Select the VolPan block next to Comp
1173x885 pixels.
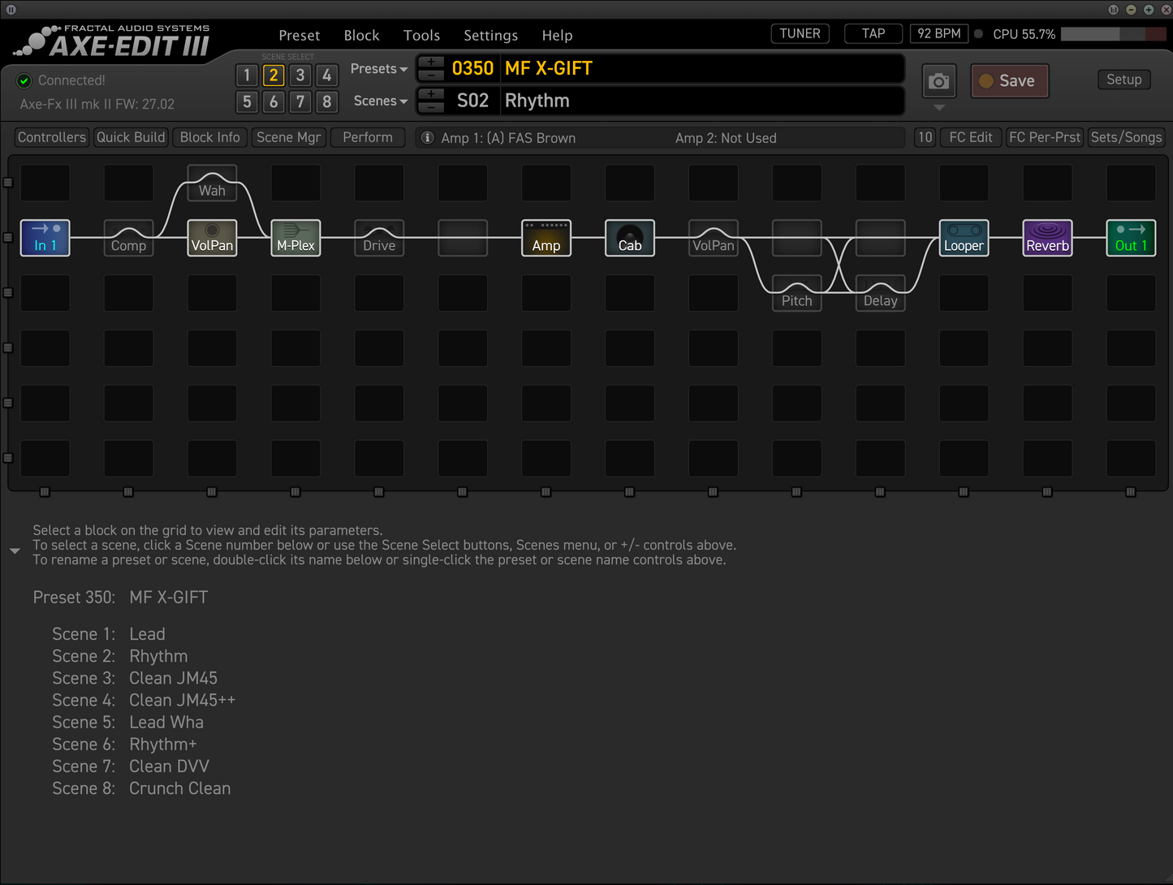(x=212, y=238)
